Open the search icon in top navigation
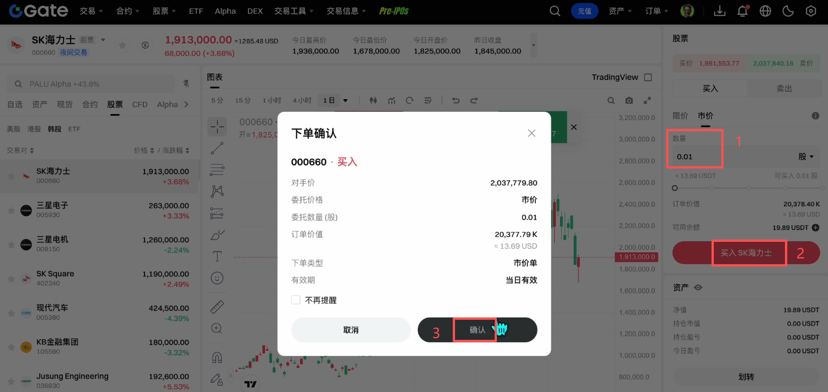Image resolution: width=828 pixels, height=392 pixels. click(x=555, y=11)
